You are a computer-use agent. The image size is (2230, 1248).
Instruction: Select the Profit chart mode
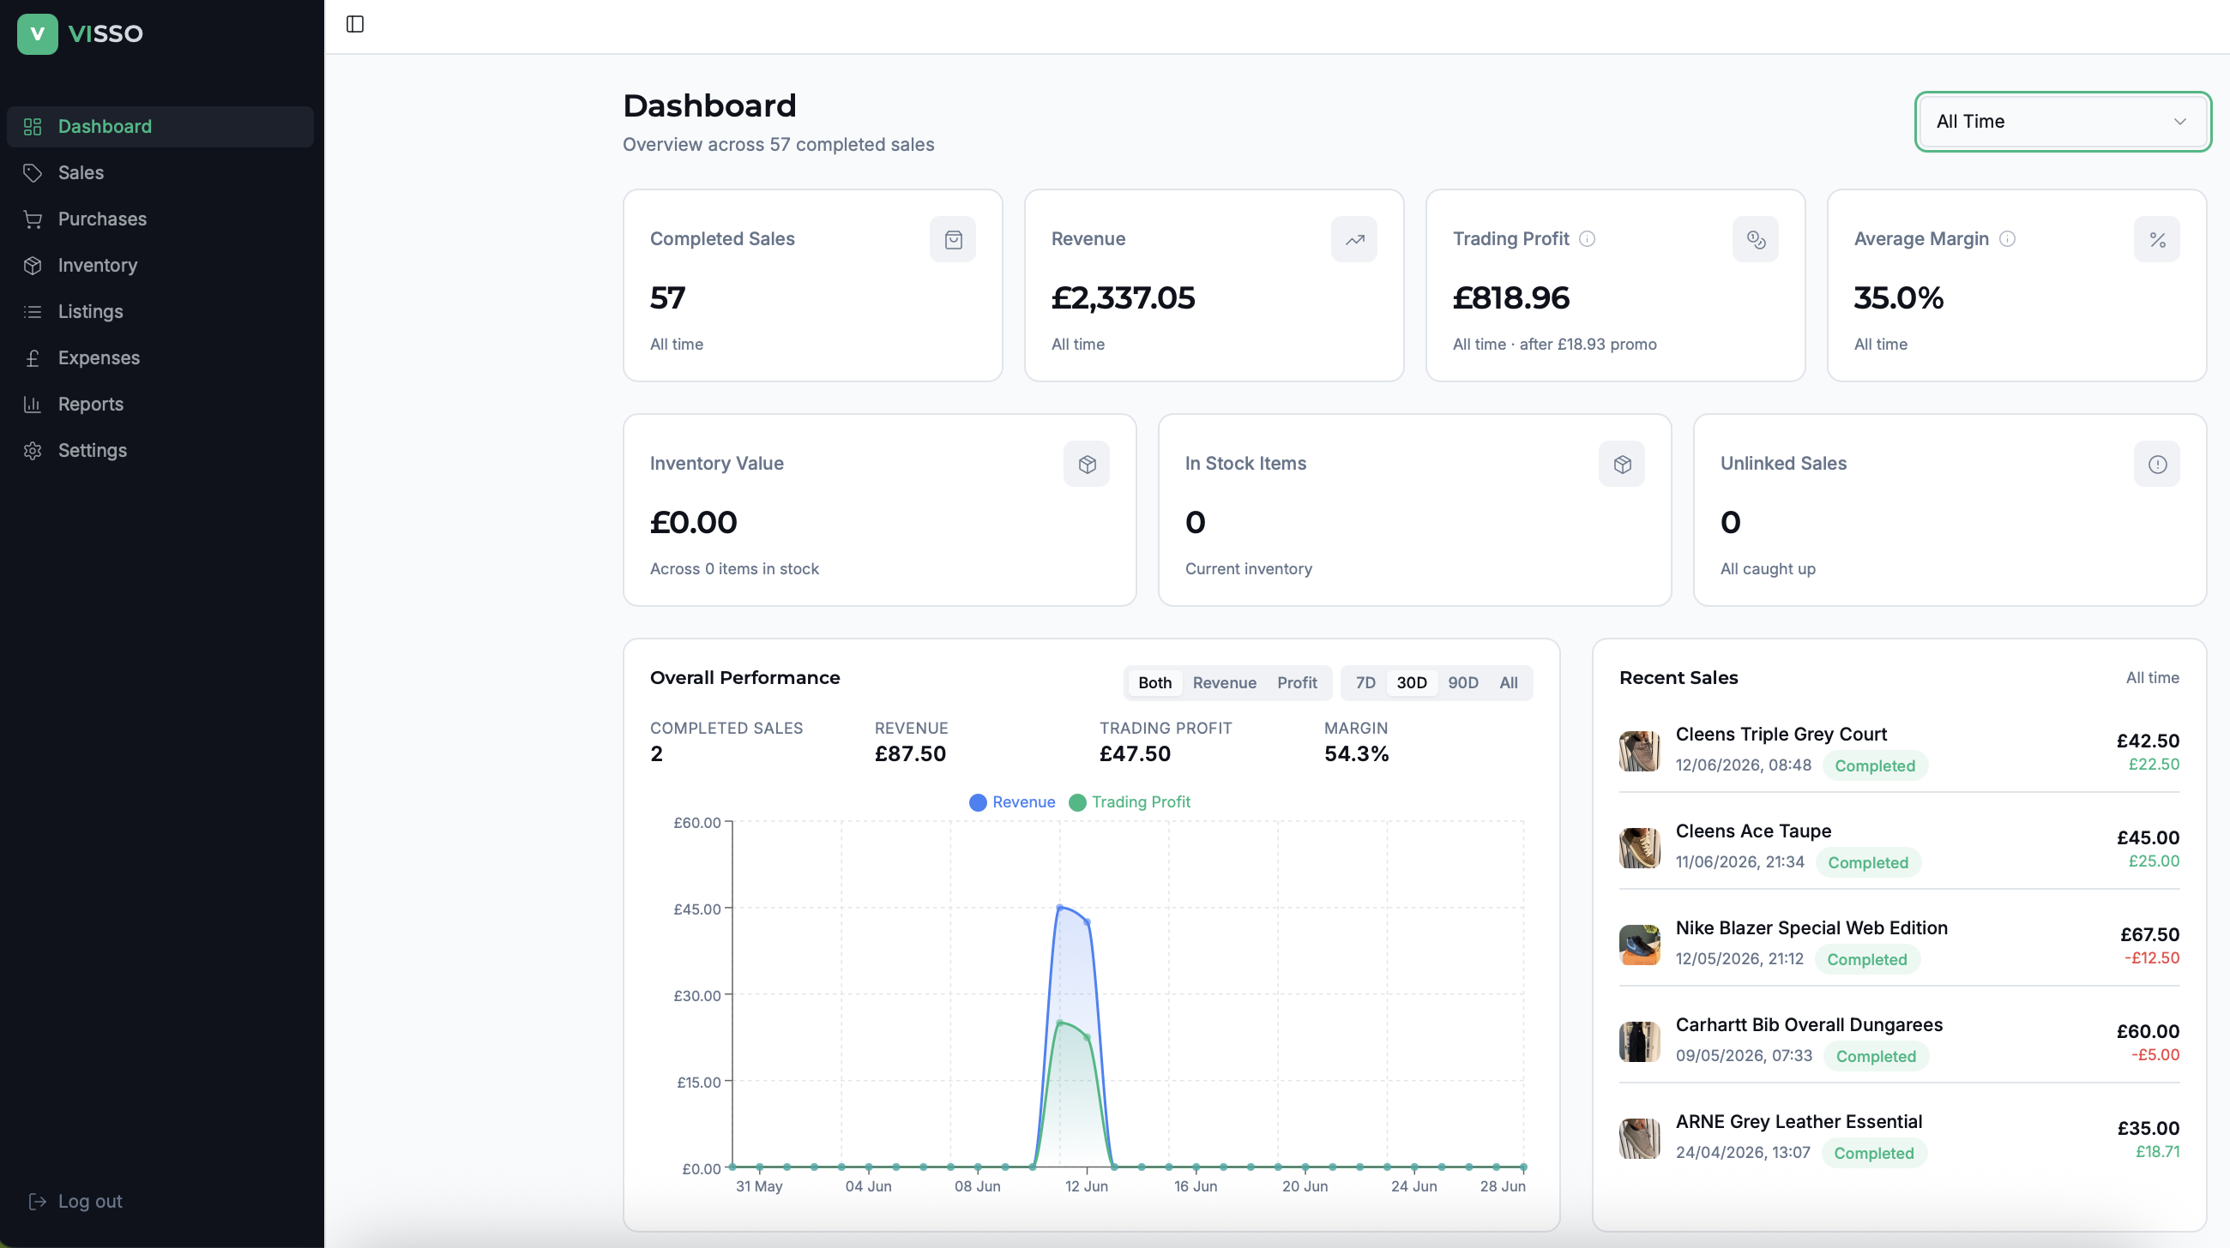[1297, 682]
